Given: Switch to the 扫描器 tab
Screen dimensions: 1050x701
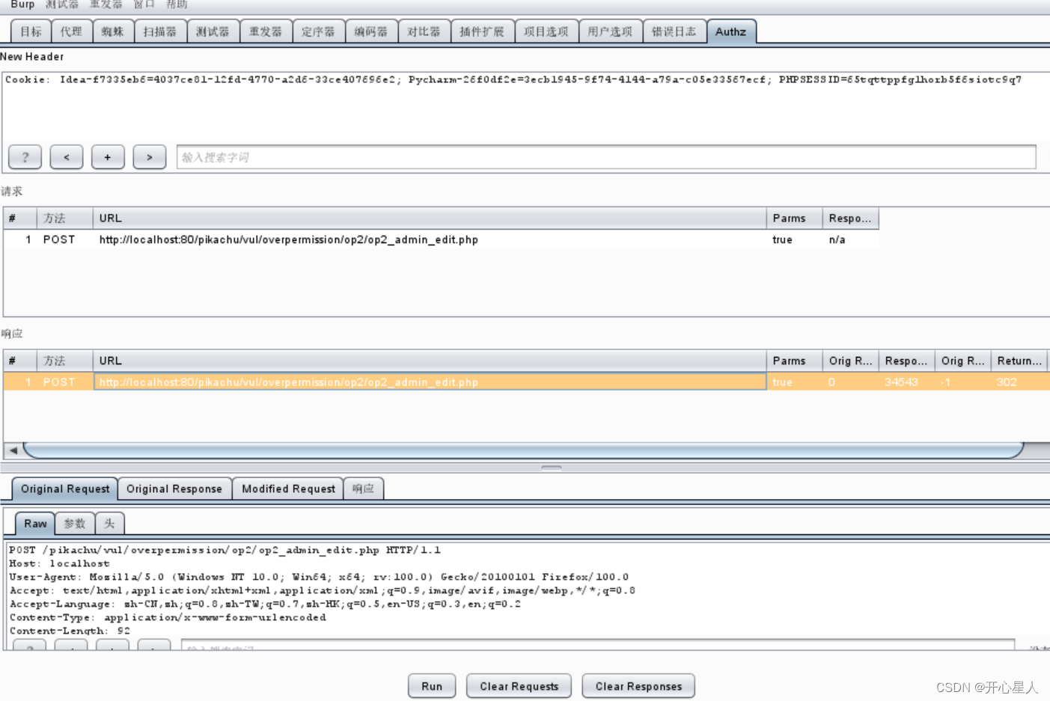Looking at the screenshot, I should 160,31.
